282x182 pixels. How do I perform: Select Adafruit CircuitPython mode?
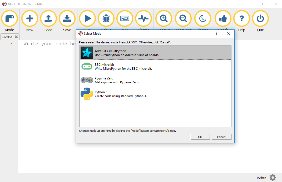pos(155,53)
